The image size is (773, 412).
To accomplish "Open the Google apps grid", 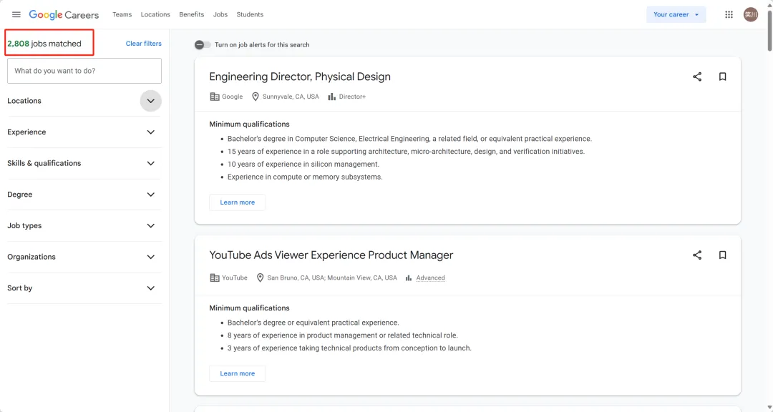I will 729,15.
